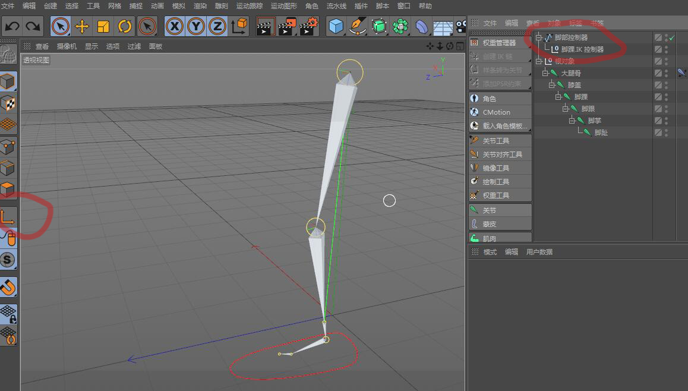Open the 帮助 menu
688x391 pixels.
425,6
